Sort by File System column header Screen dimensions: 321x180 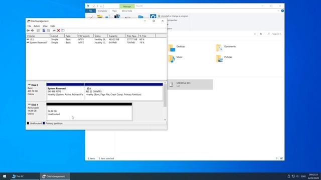click(85, 36)
